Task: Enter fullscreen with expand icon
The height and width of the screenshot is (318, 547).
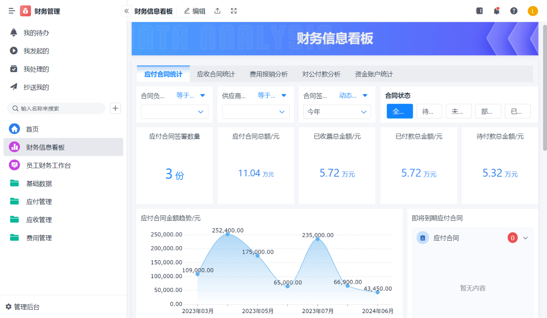Action: point(234,11)
